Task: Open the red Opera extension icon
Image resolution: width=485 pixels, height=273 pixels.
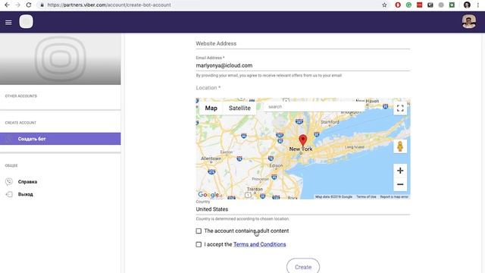Action: tap(398, 5)
